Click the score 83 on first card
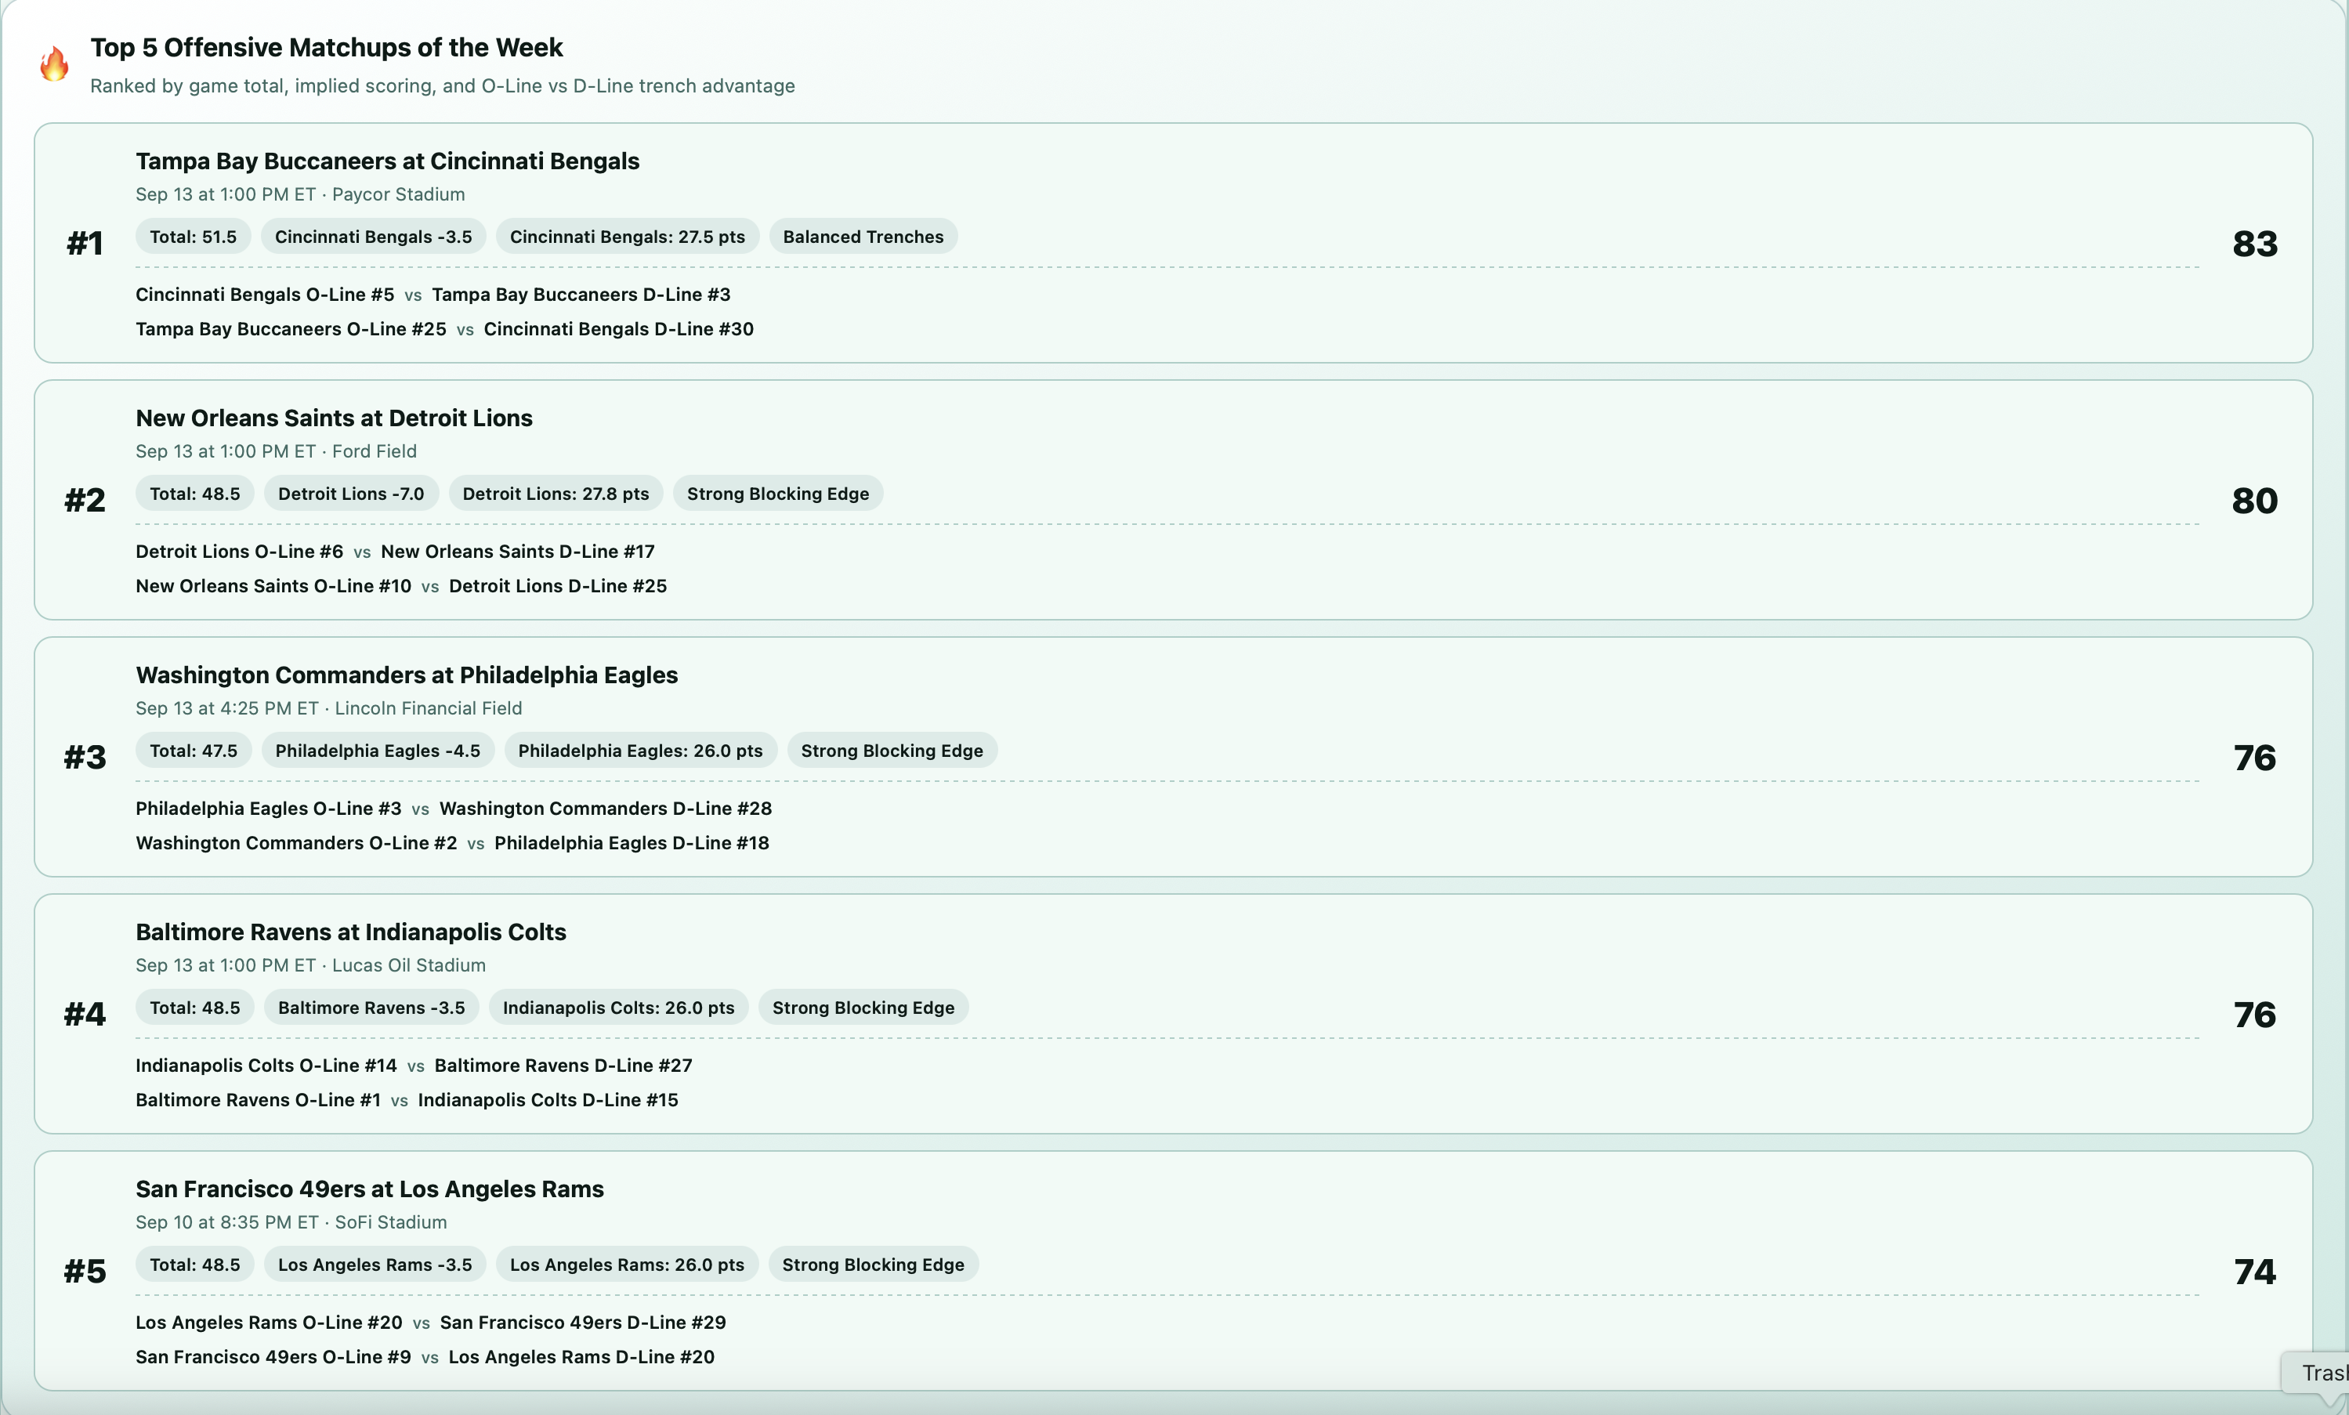 pos(2255,243)
